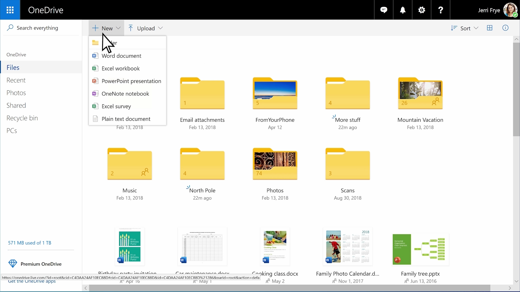520x292 pixels.
Task: Open the chat feedback icon in header
Action: [384, 10]
